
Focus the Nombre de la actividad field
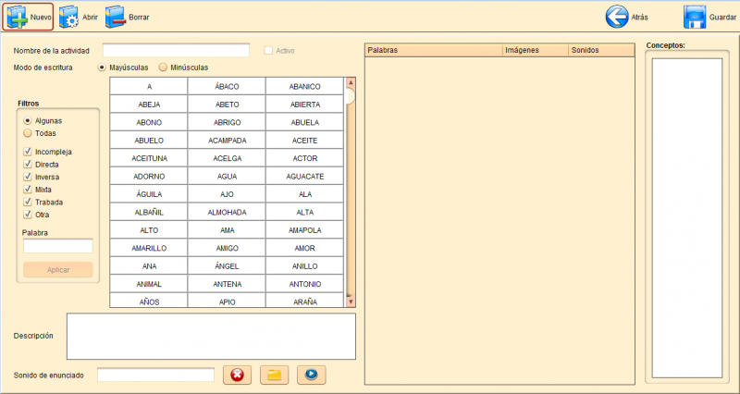pyautogui.click(x=176, y=51)
